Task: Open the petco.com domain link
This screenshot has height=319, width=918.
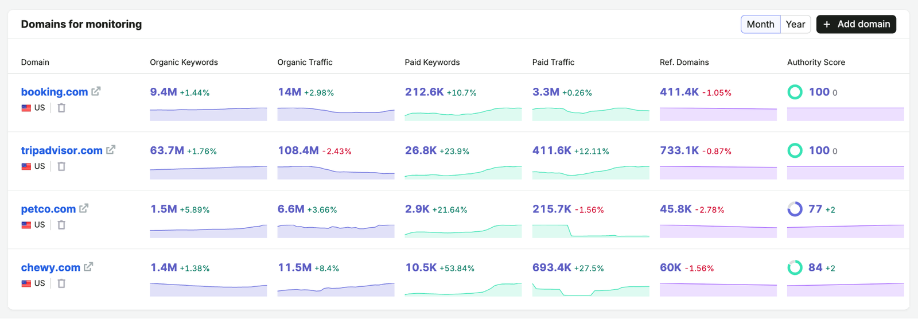Action: click(48, 209)
